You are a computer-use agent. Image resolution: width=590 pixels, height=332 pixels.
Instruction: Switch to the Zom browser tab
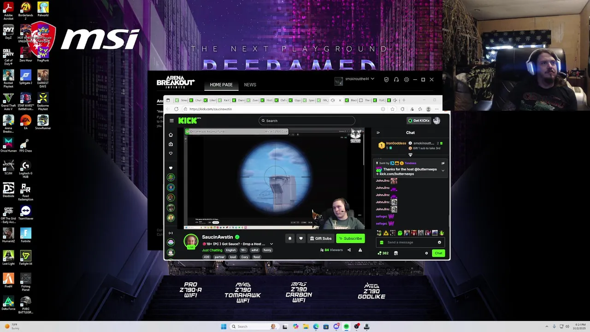pos(253,100)
